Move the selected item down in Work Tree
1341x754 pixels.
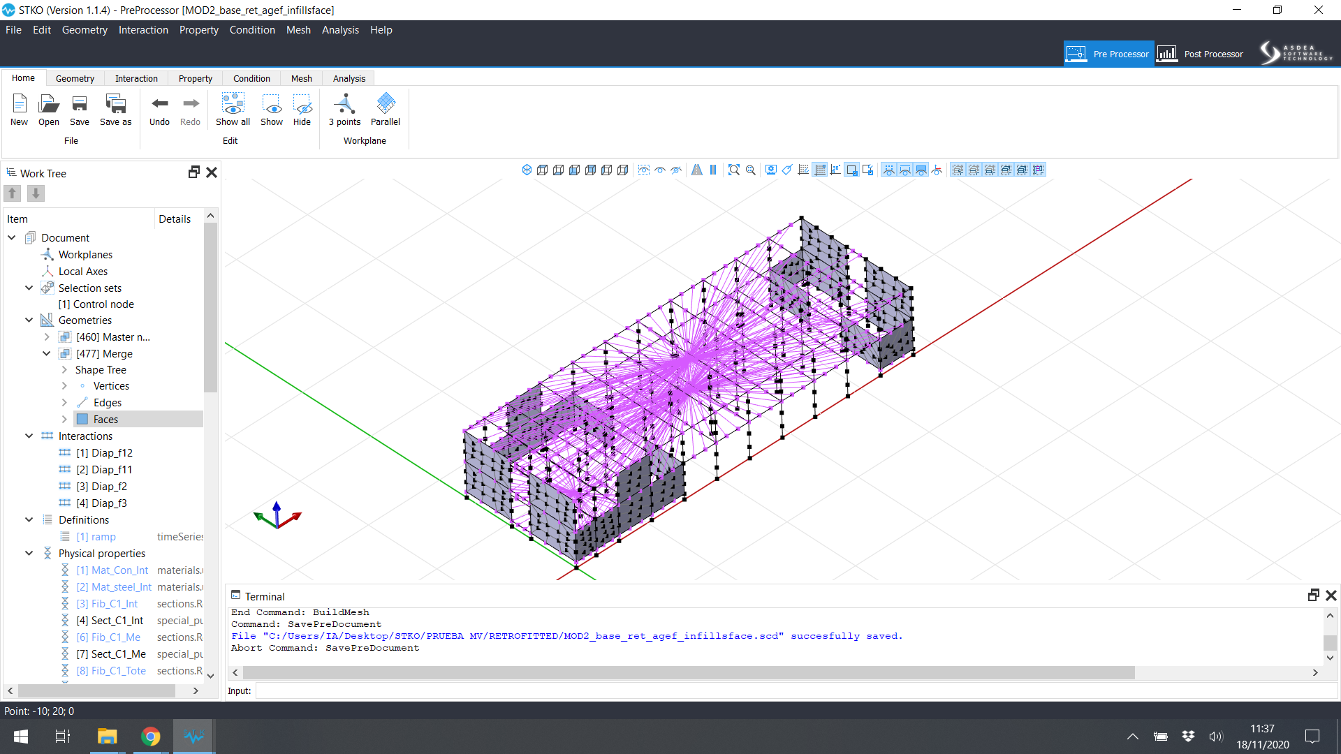[36, 193]
